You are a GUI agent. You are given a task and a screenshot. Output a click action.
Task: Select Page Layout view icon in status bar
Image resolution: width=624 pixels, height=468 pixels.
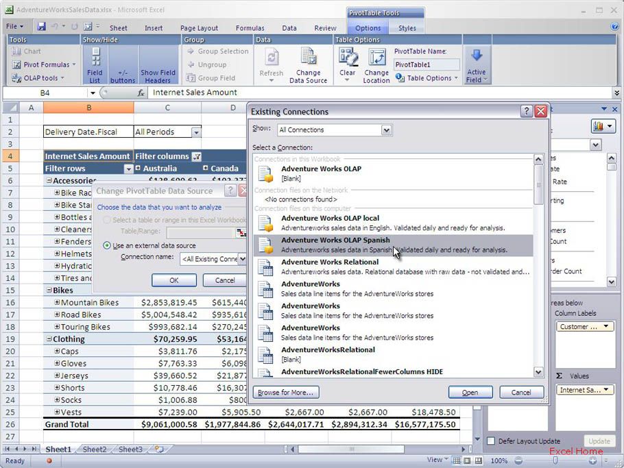click(x=467, y=460)
